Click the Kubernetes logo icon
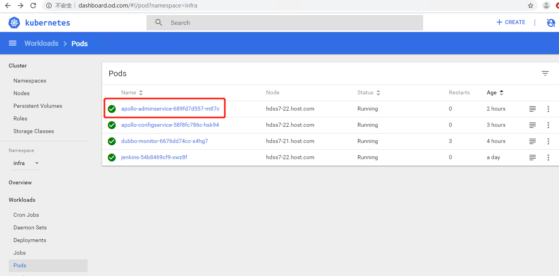 coord(14,23)
